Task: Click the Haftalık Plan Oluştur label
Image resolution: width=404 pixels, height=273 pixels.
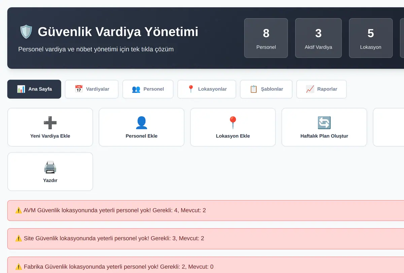Action: (324, 136)
